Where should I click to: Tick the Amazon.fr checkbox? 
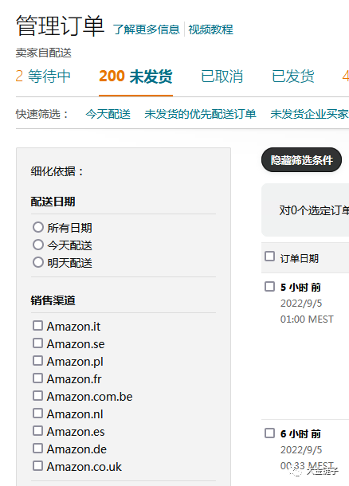pos(37,378)
